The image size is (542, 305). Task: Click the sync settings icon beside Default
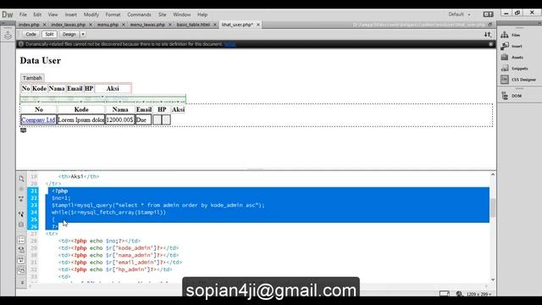click(488, 14)
